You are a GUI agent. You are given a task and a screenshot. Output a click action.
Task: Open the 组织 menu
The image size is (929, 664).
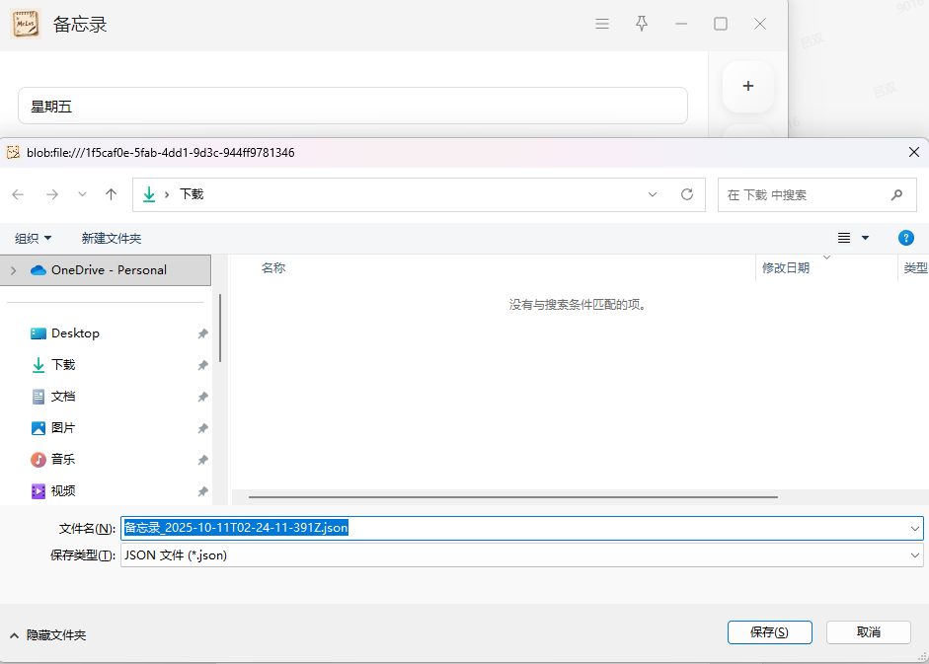click(34, 238)
